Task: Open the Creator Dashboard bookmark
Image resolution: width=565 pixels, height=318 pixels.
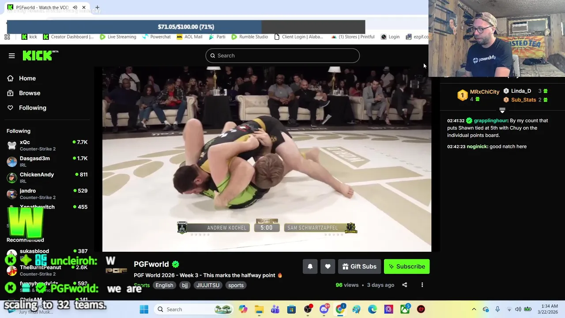Action: tap(68, 37)
